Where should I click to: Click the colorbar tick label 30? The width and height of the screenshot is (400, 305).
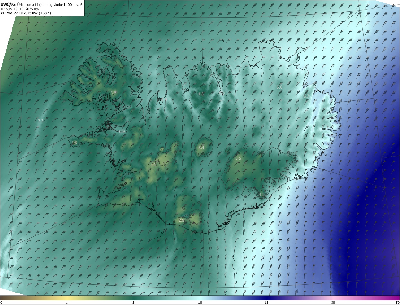tap(333, 303)
